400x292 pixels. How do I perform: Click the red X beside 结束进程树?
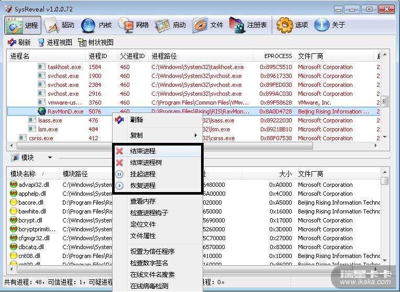(119, 162)
